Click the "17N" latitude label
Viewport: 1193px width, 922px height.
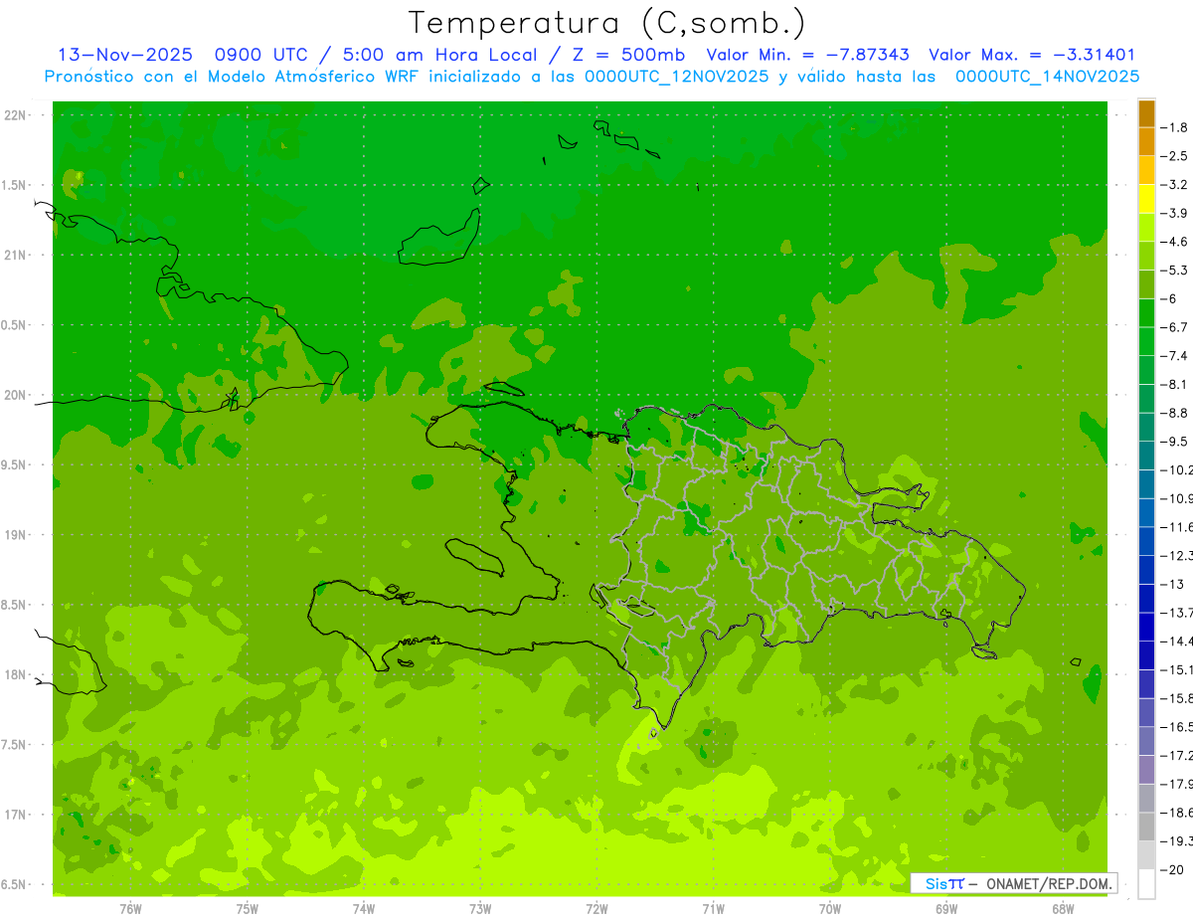[14, 815]
